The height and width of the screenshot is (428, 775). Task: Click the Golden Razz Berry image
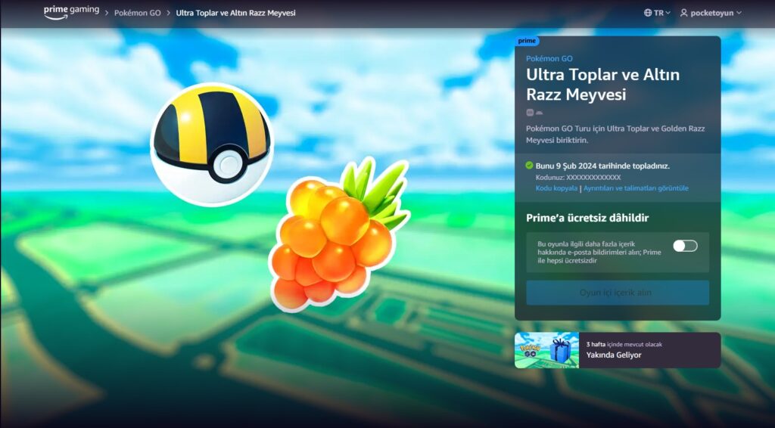pyautogui.click(x=340, y=234)
